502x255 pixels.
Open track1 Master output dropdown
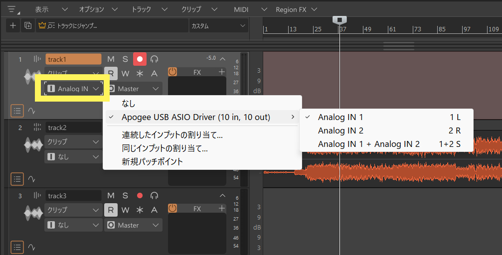[134, 89]
